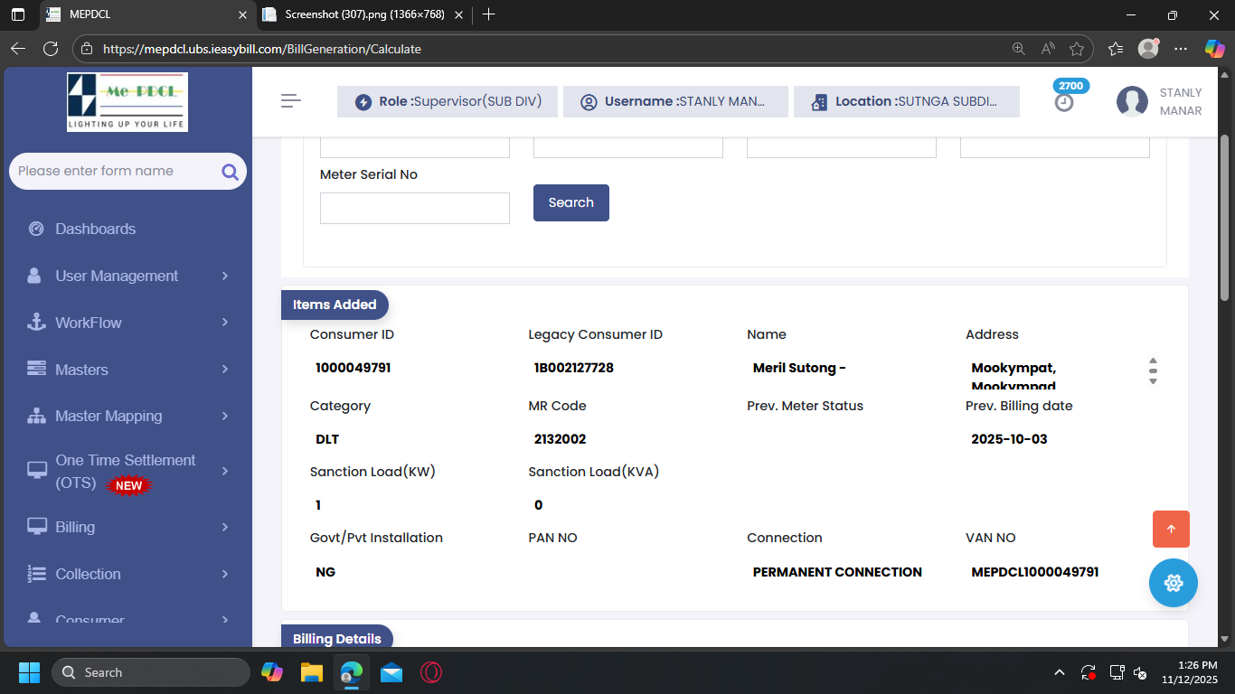Click the VAN NO value MEPDCL1000049791

(1035, 572)
